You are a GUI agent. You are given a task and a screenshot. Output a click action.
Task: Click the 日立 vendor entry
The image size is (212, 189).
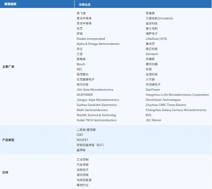click(x=80, y=49)
